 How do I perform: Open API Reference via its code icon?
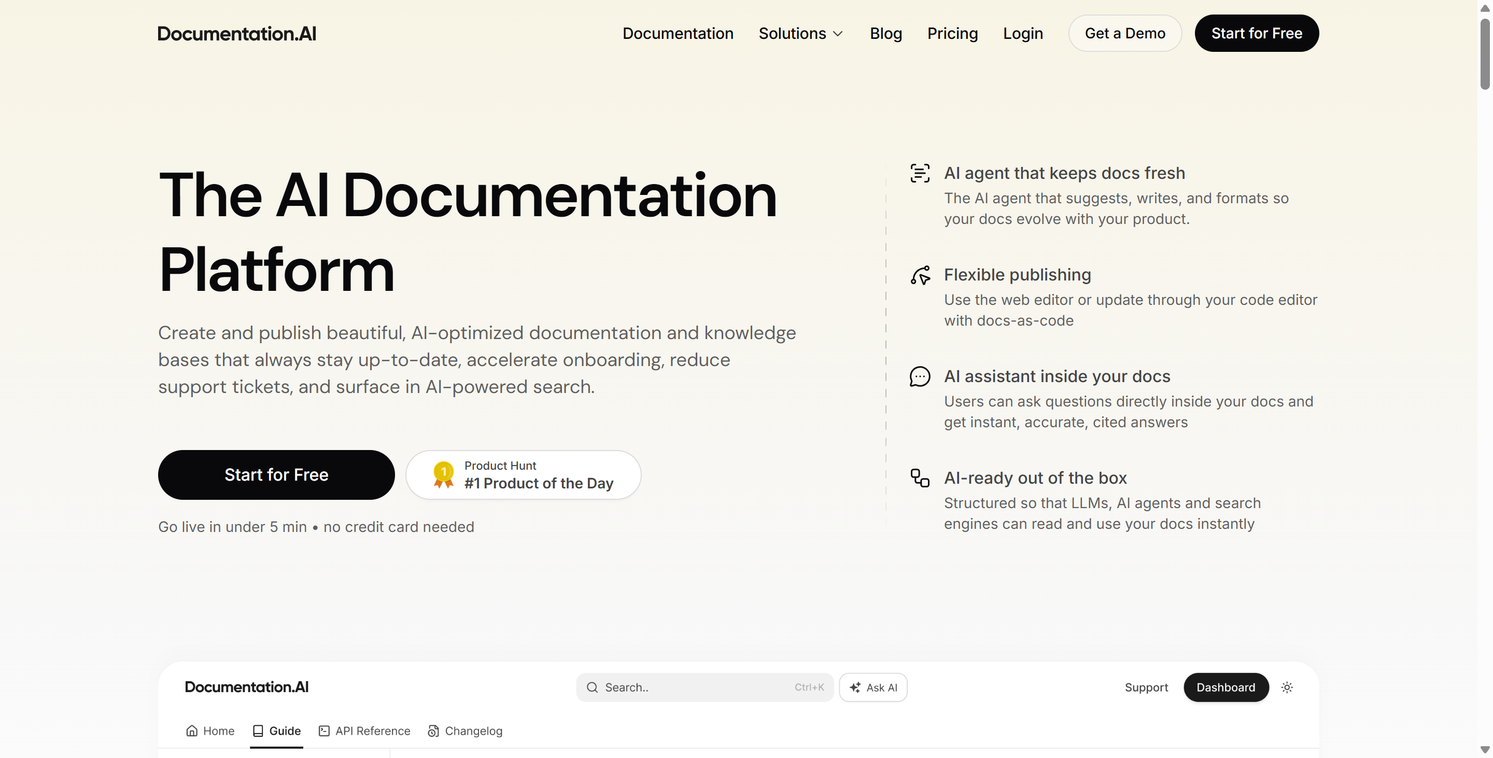pyautogui.click(x=323, y=731)
